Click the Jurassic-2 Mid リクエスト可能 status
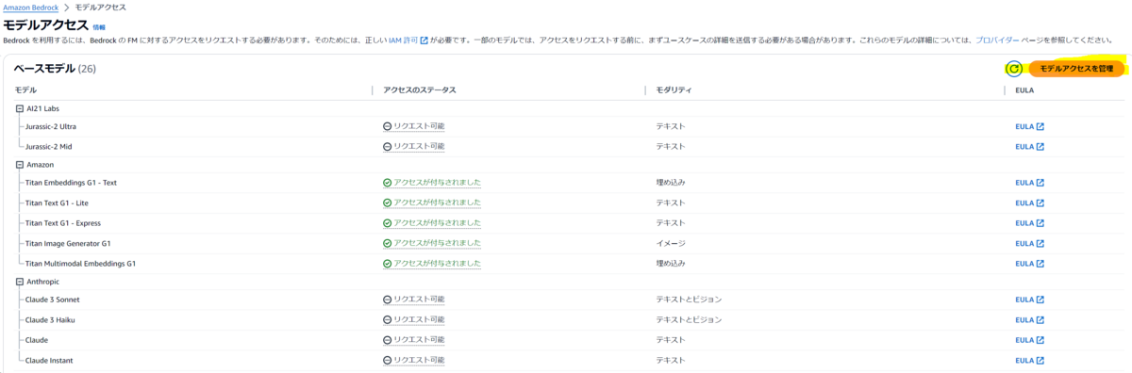The width and height of the screenshot is (1132, 373). [414, 147]
